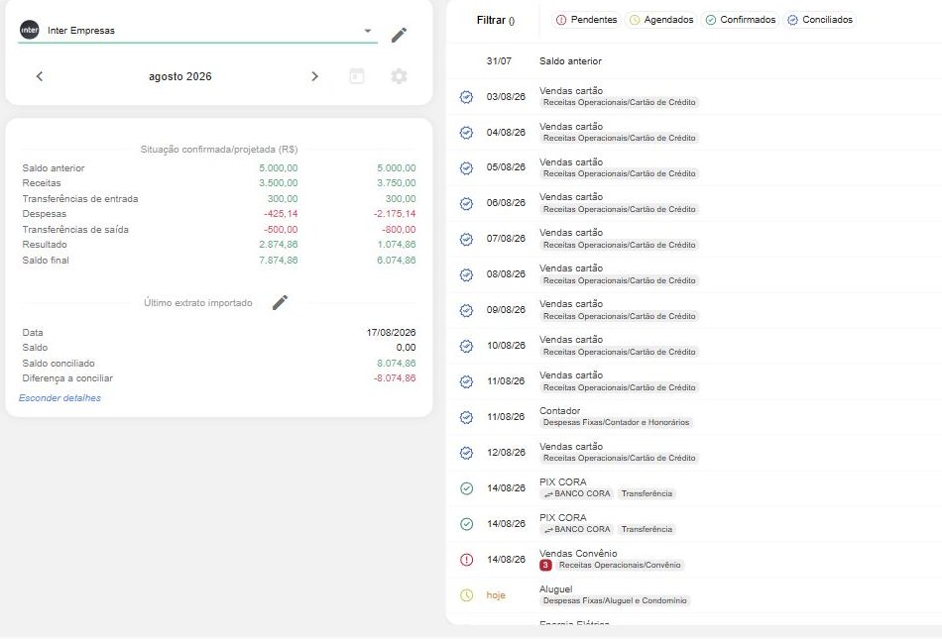Click the Saldo conciliado value 8.074,86
This screenshot has height=639, width=942.
[396, 364]
